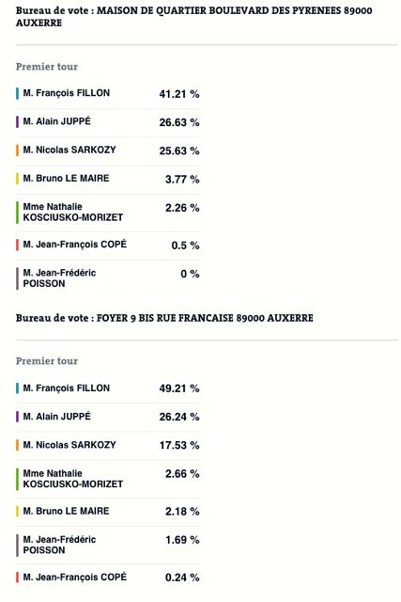
Task: Click the Foyer 9 bis rue Française heading
Action: pos(164,318)
